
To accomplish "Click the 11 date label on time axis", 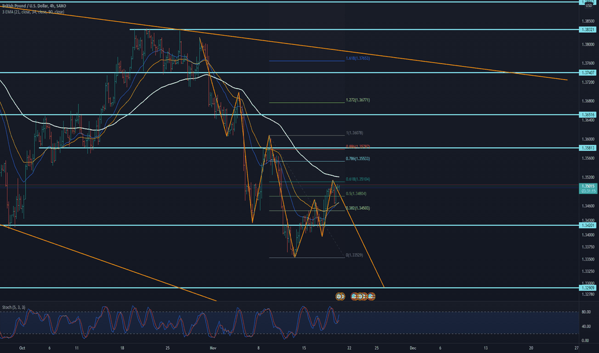I will pos(76,348).
